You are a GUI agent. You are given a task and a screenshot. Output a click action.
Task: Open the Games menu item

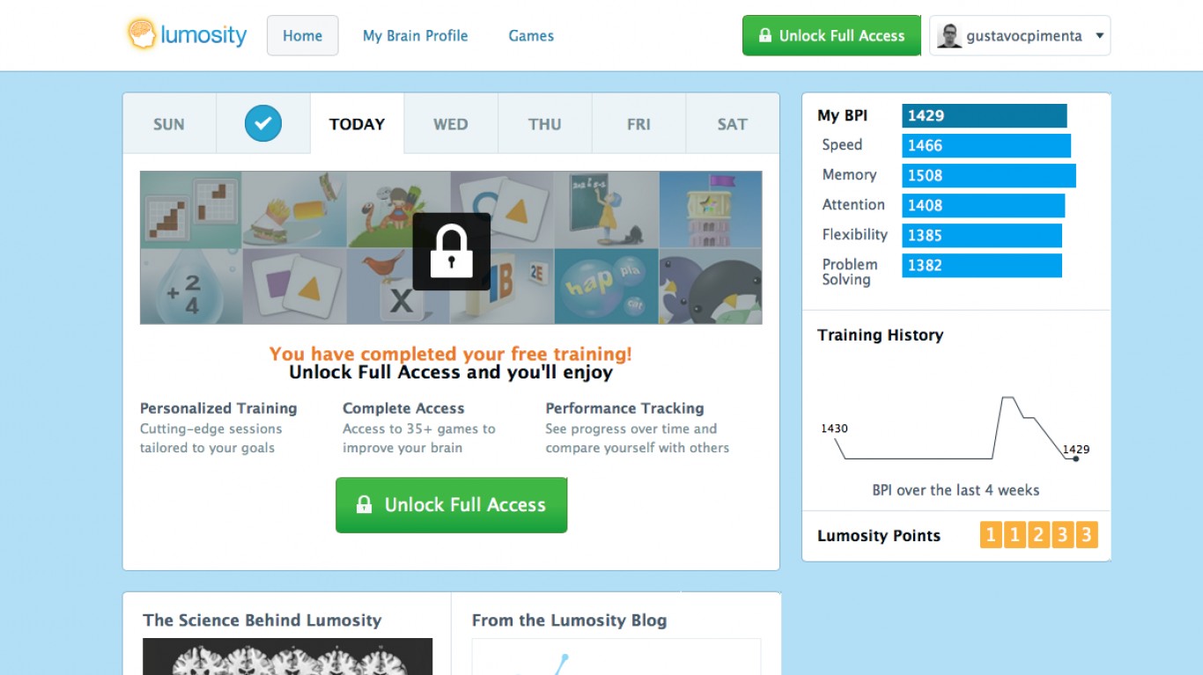(x=531, y=36)
